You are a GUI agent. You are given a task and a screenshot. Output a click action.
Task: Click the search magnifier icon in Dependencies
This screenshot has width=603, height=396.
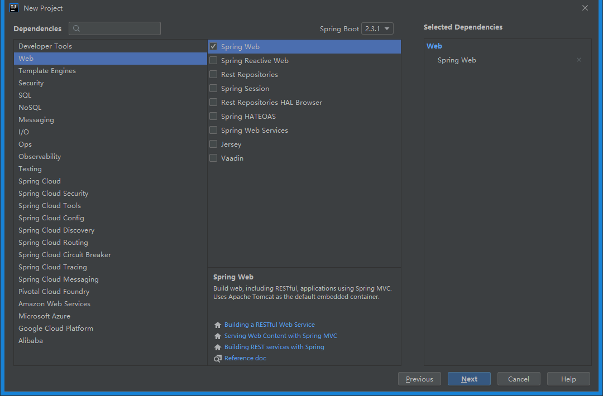(76, 28)
